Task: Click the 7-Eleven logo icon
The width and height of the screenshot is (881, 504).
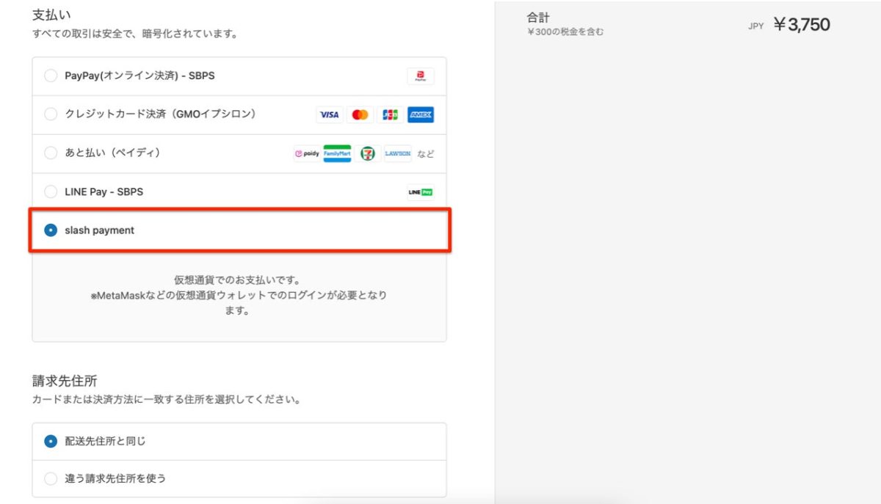Action: 367,154
